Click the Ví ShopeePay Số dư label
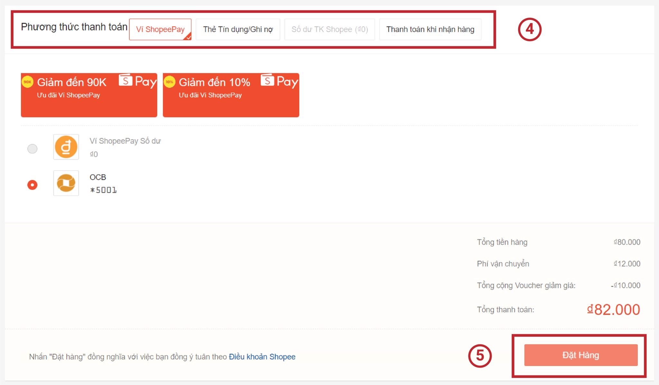 (x=125, y=141)
